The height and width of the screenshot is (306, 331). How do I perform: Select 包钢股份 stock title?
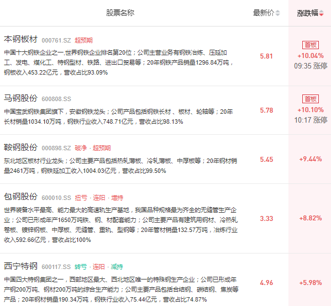coord(20,197)
